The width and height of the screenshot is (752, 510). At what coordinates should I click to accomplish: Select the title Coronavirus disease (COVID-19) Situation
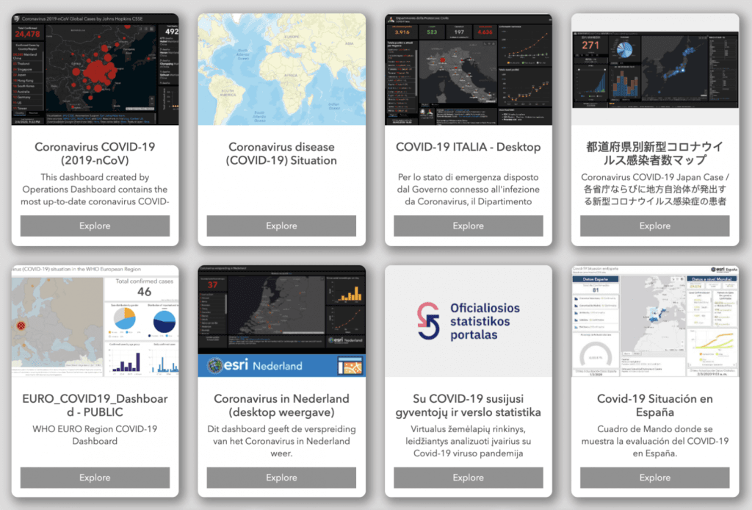(x=281, y=154)
